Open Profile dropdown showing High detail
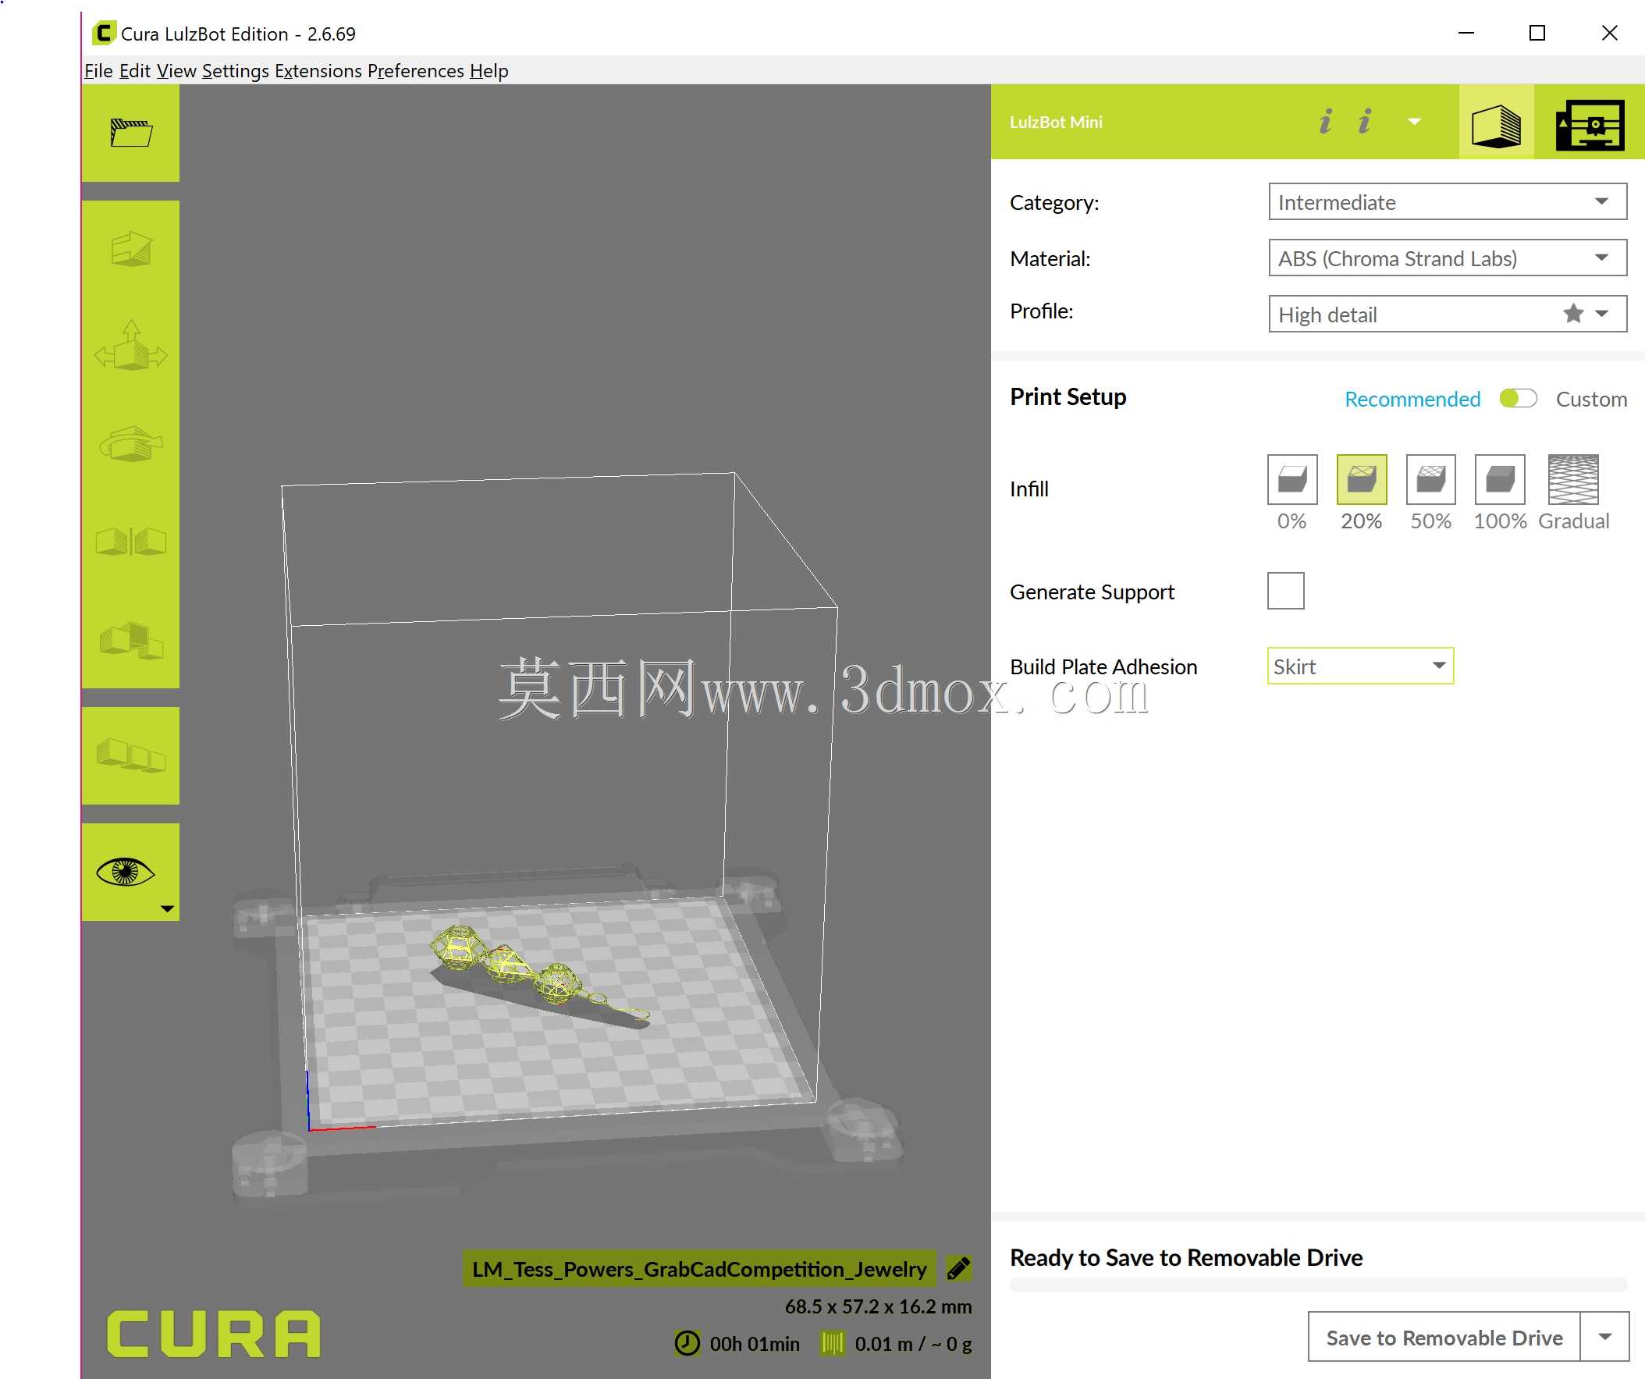The image size is (1645, 1379). tap(1448, 315)
